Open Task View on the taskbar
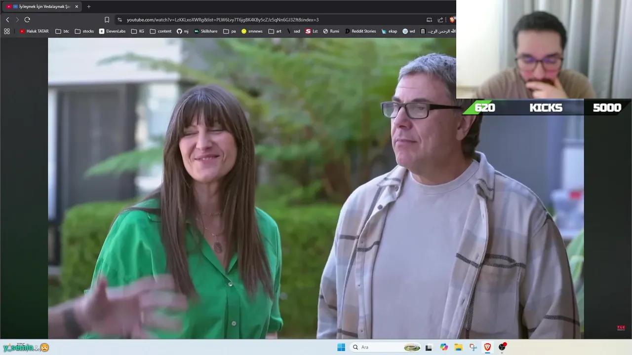Screen dimensions: 632x355 (429, 347)
